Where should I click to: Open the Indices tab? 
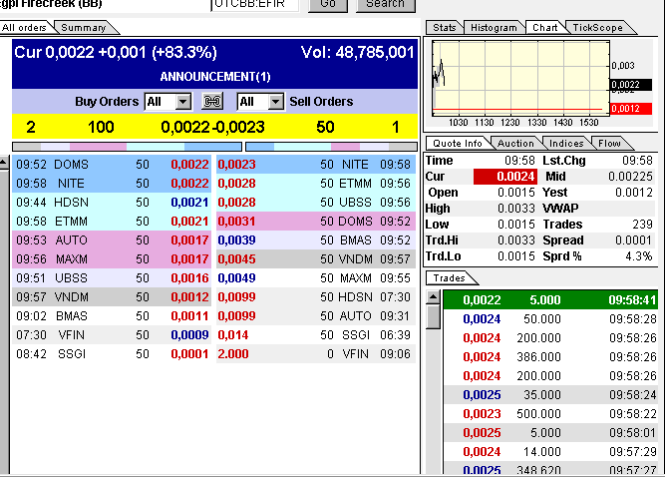pos(566,144)
